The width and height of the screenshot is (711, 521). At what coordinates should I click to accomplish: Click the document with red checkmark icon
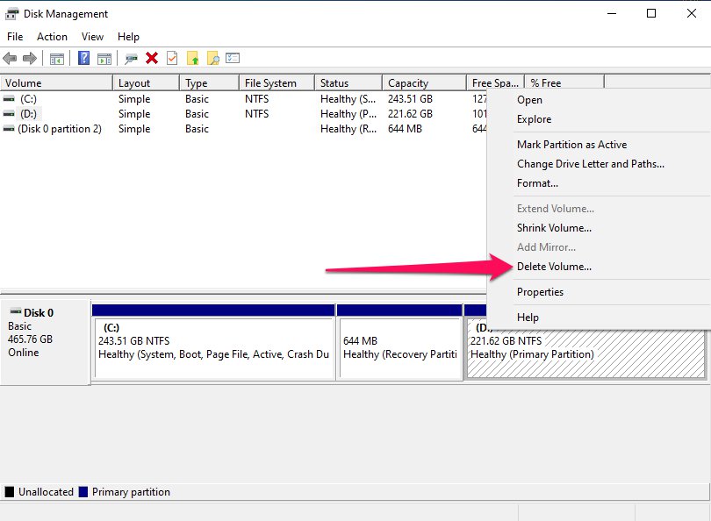tap(170, 58)
